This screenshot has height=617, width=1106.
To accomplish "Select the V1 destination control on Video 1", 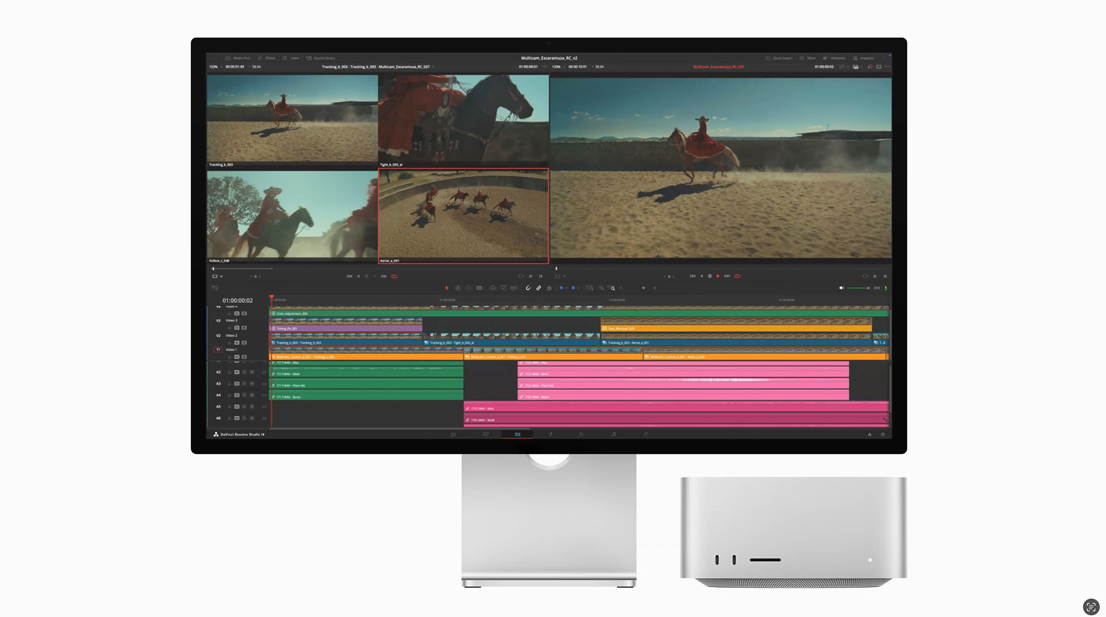I will click(x=218, y=349).
